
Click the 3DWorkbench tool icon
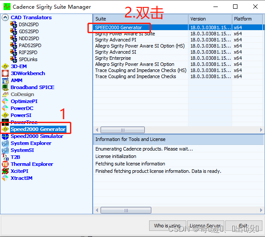[x=5, y=73]
